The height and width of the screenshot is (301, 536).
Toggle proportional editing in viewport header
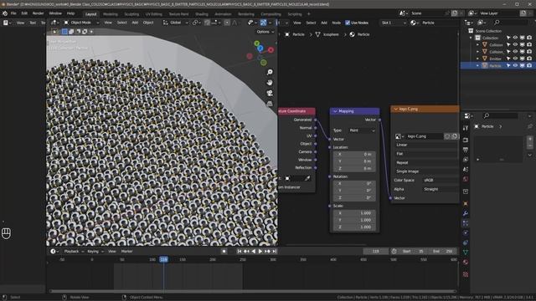click(227, 23)
